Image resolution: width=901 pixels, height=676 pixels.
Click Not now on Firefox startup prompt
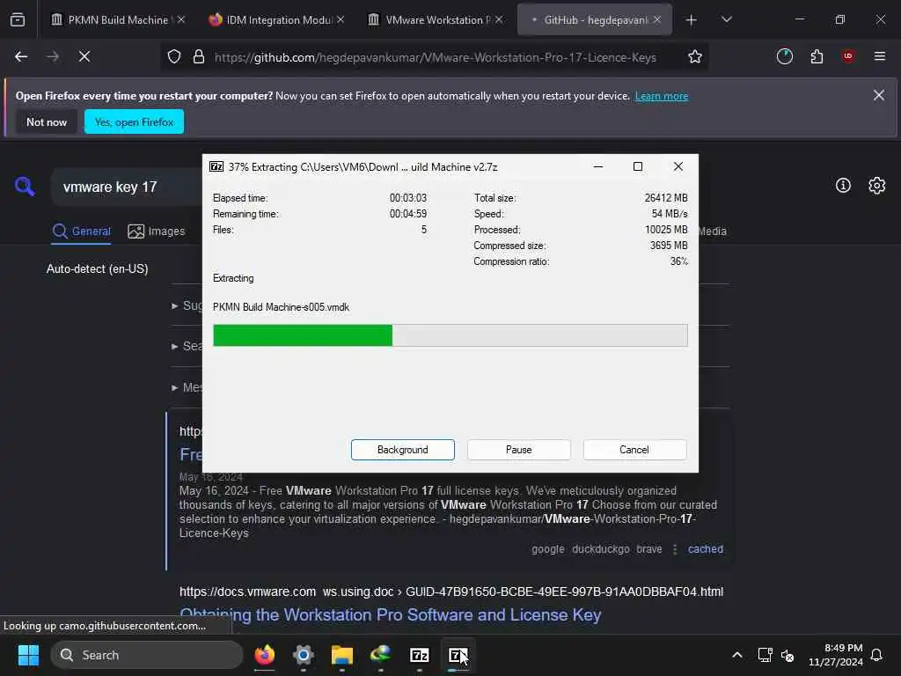[47, 121]
